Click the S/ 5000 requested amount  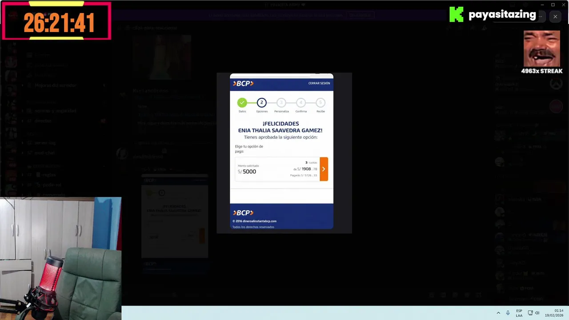click(247, 172)
